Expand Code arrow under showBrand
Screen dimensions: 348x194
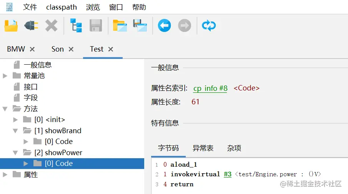26,142
